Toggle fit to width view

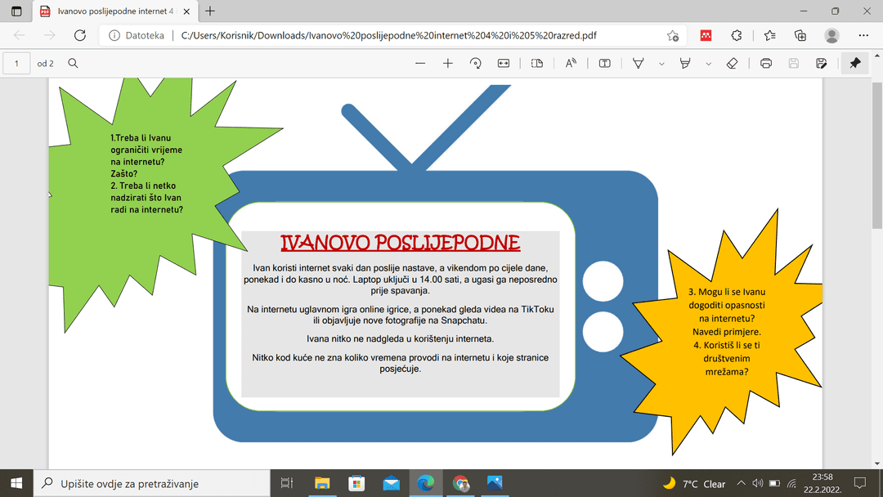tap(503, 64)
